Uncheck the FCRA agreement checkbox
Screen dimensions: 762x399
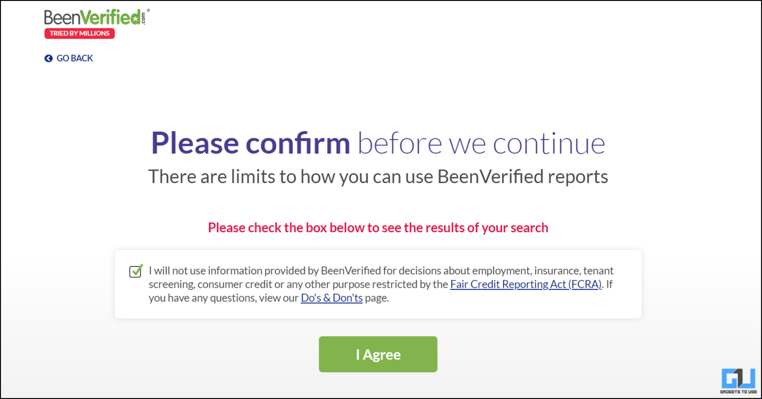click(x=135, y=271)
